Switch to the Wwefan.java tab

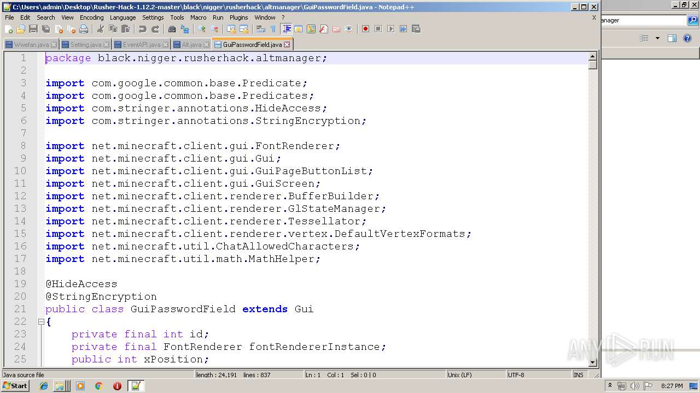tap(31, 45)
